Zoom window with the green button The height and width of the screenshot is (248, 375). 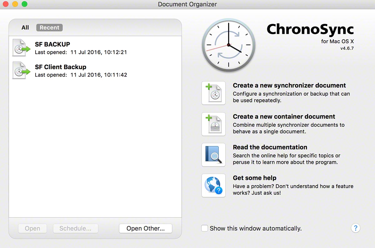coord(25,4)
